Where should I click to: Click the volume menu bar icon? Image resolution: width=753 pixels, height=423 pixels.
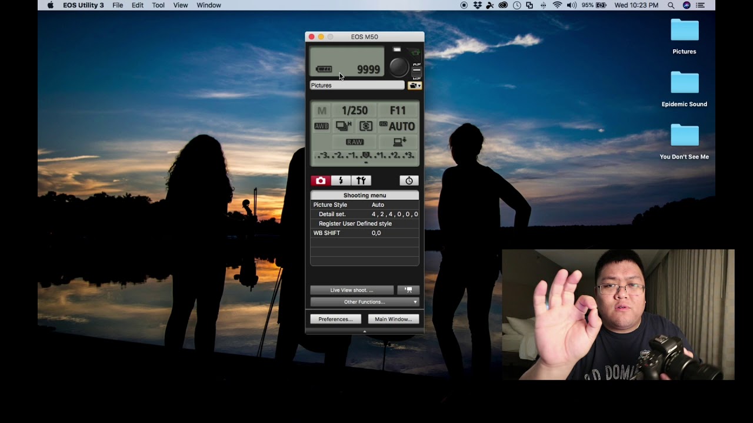click(x=571, y=5)
